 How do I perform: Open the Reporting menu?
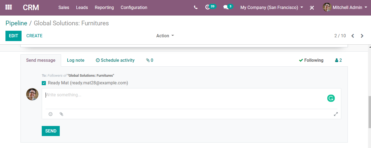click(104, 7)
